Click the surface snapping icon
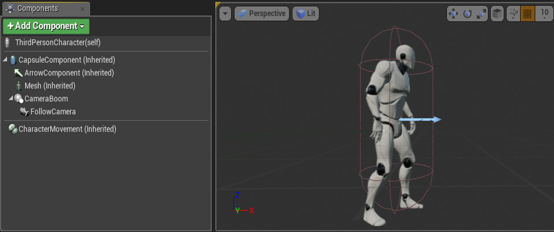 [x=513, y=14]
